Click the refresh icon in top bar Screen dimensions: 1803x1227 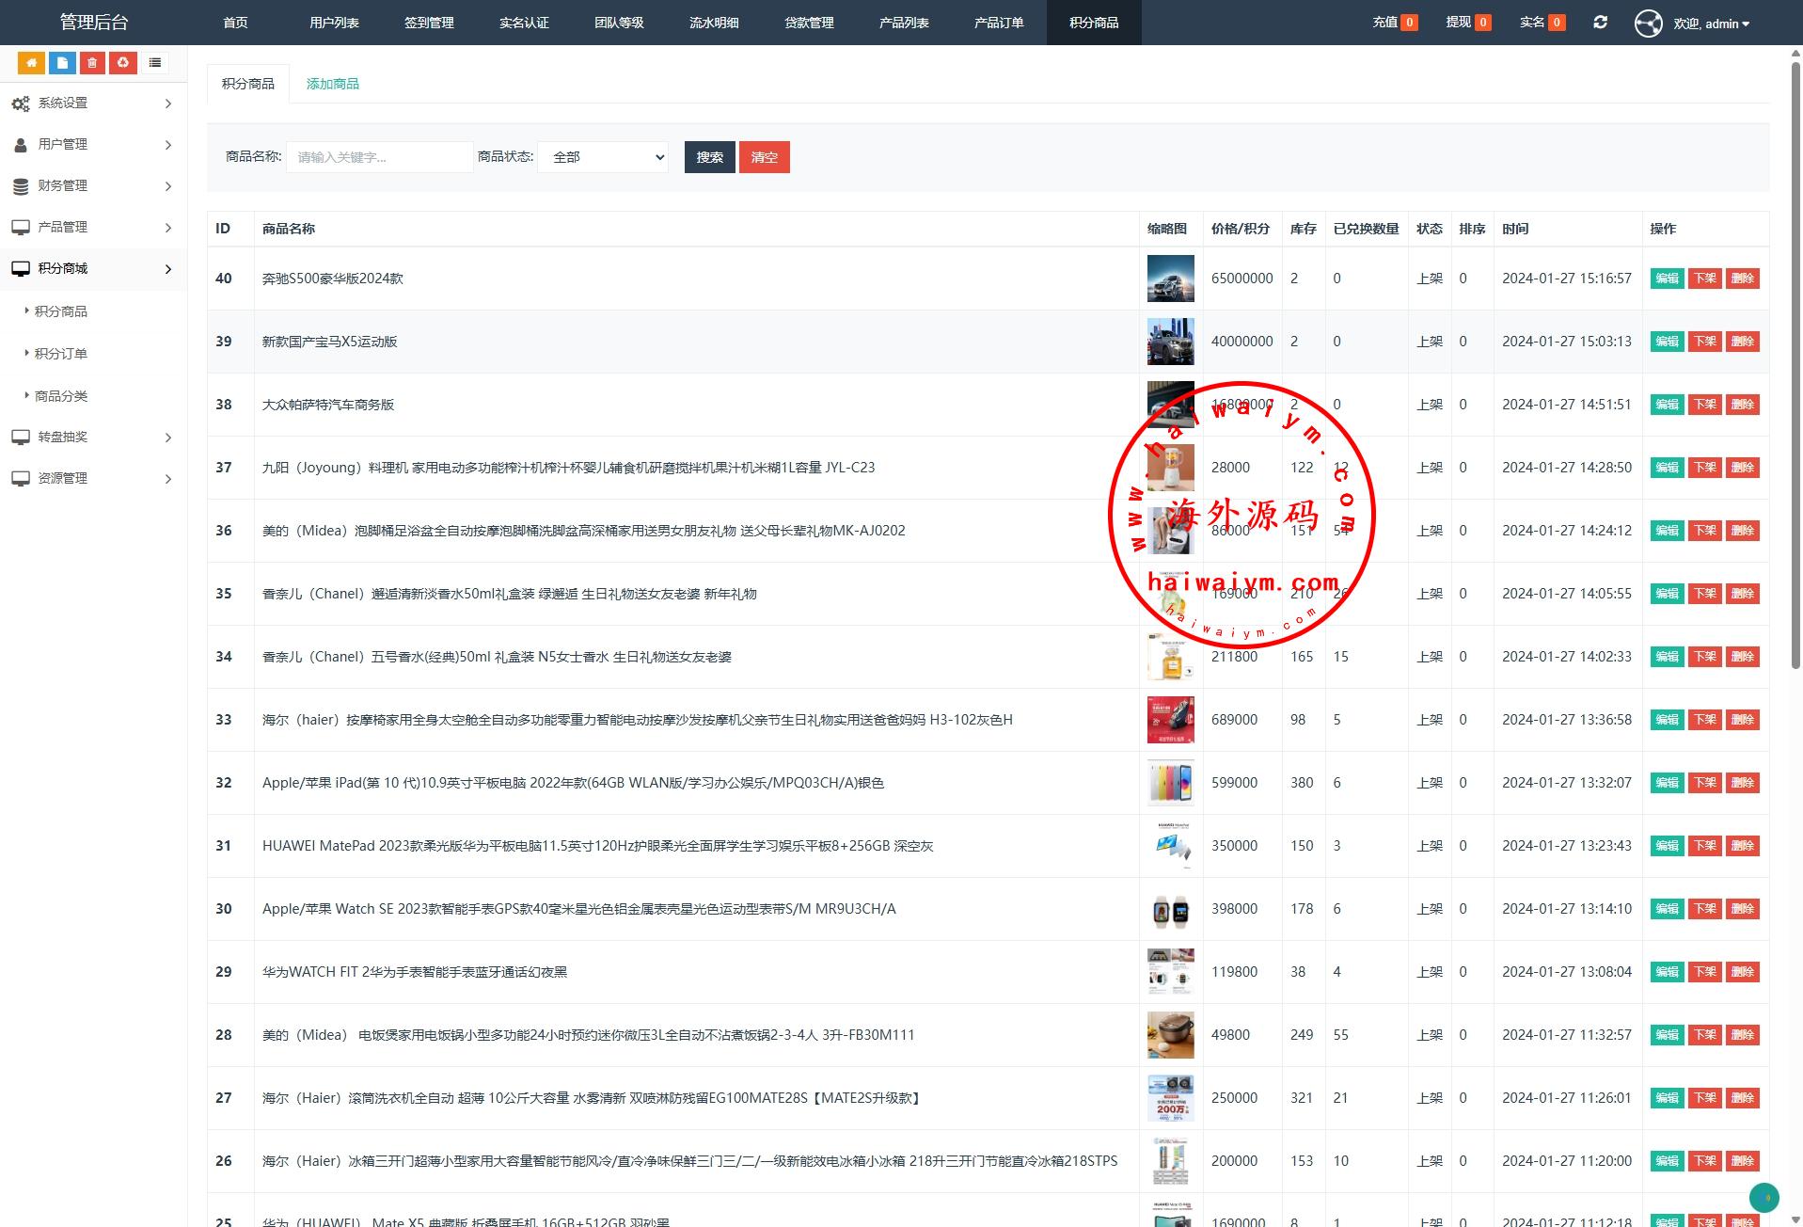pyautogui.click(x=1600, y=23)
